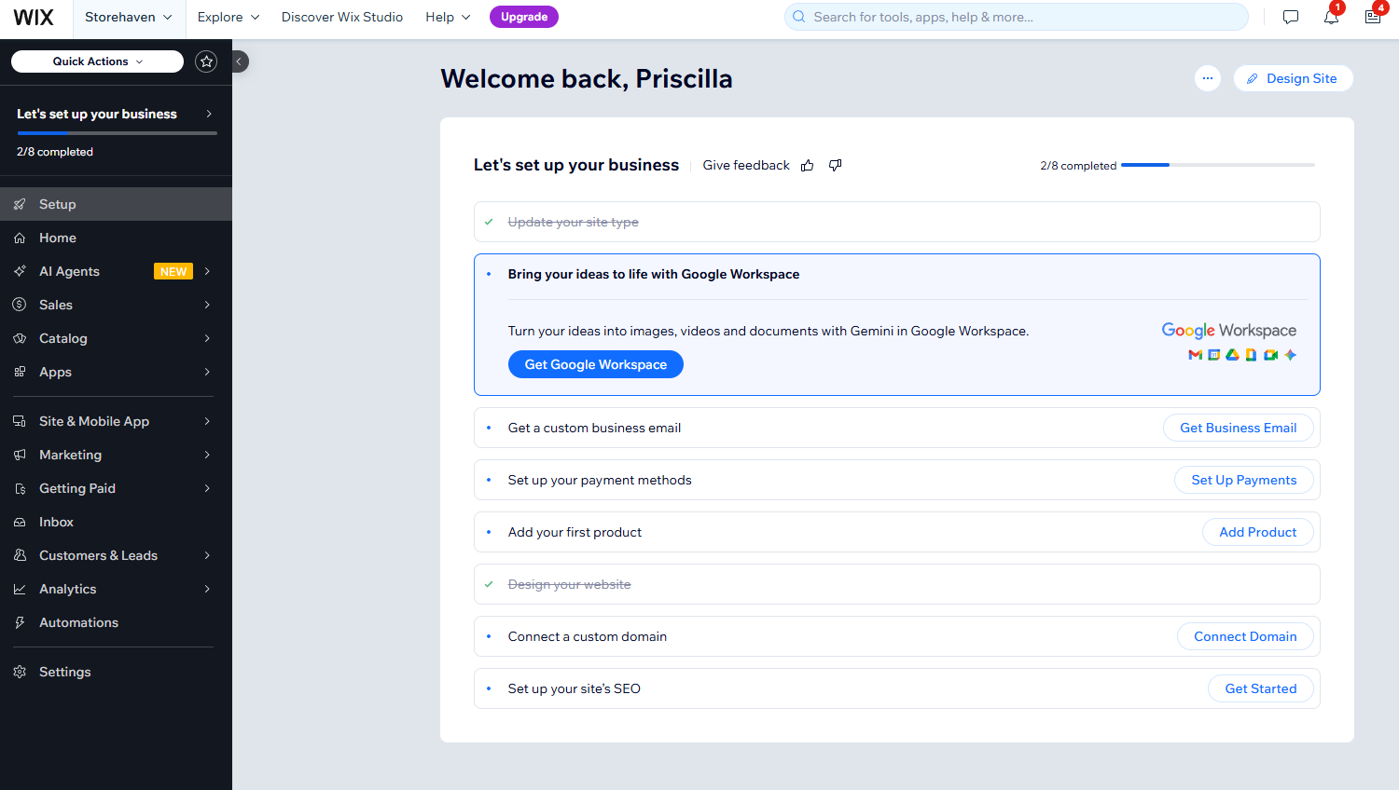Click the search tools input field

pos(1017,17)
